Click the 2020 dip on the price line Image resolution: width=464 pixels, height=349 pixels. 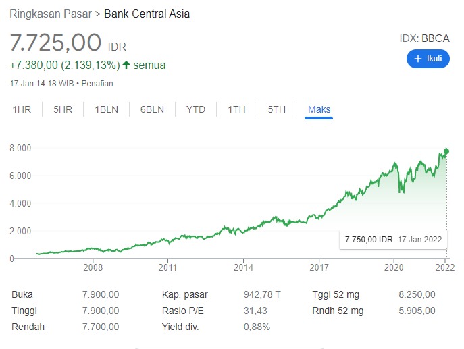pyautogui.click(x=403, y=190)
